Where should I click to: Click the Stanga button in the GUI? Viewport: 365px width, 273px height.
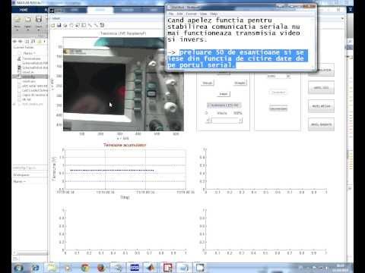click(208, 83)
